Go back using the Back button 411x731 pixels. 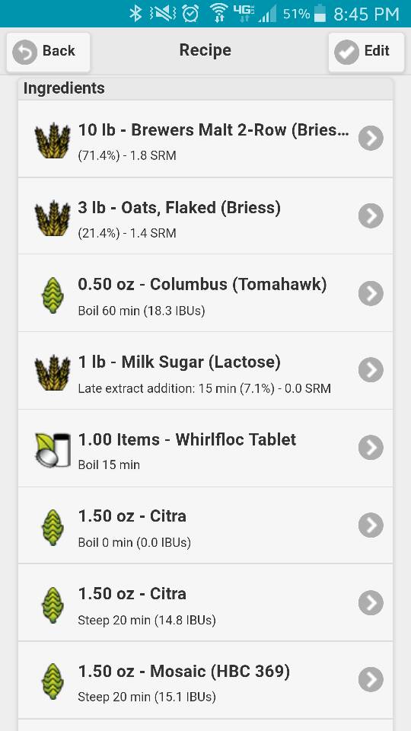pos(48,52)
